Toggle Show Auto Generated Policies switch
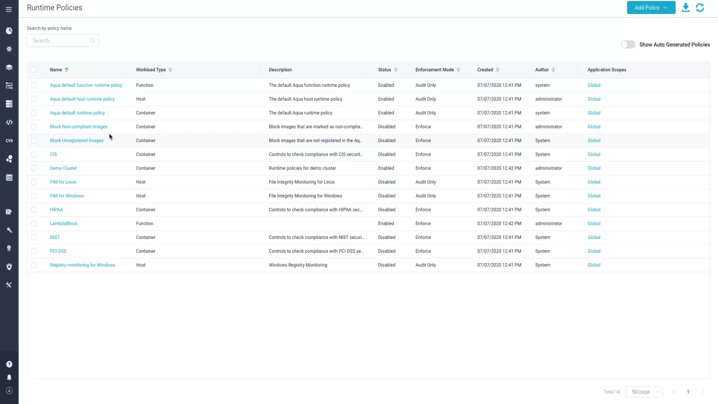Image resolution: width=718 pixels, height=404 pixels. pos(628,44)
